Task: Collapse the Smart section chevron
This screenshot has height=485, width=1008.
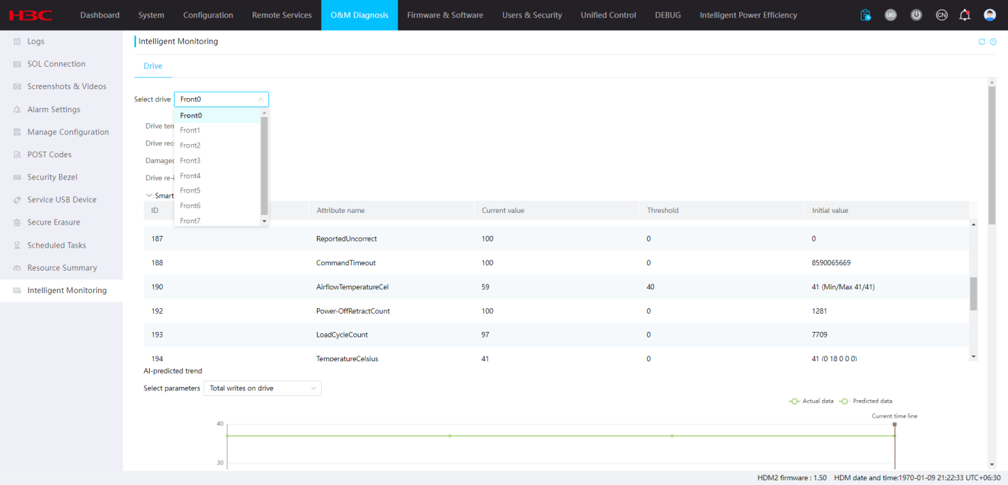Action: pyautogui.click(x=149, y=196)
